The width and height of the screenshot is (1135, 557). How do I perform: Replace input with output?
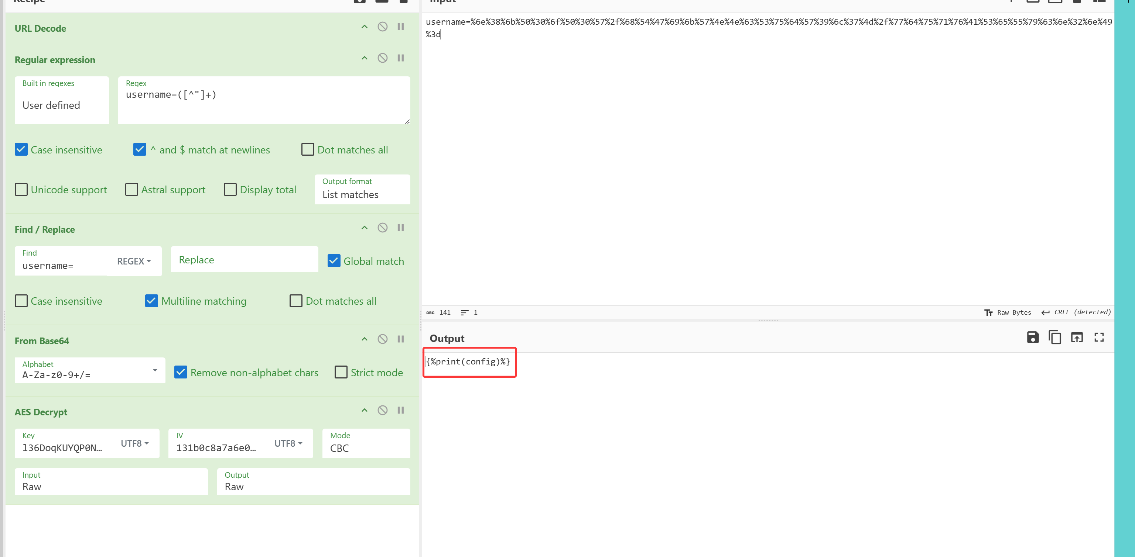click(x=1076, y=338)
